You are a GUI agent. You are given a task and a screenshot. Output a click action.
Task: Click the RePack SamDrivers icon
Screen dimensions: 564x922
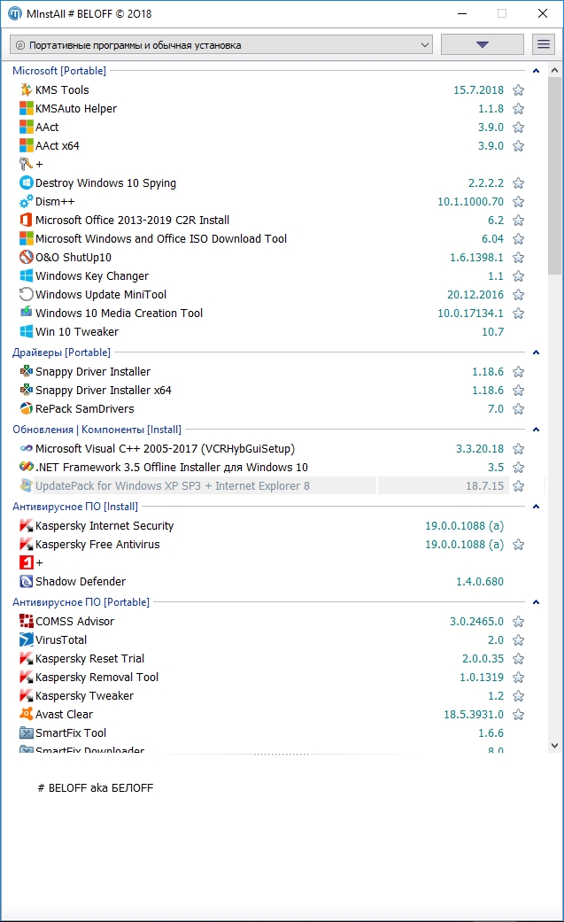pos(26,408)
